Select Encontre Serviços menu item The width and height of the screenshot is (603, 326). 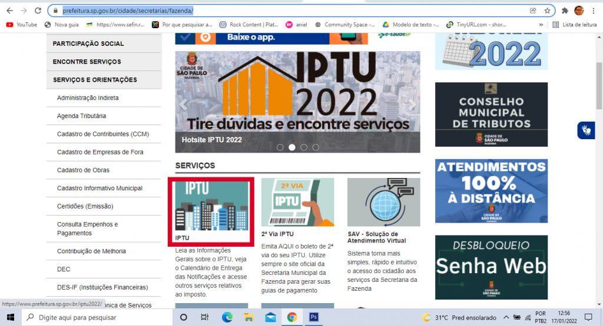[x=104, y=62]
